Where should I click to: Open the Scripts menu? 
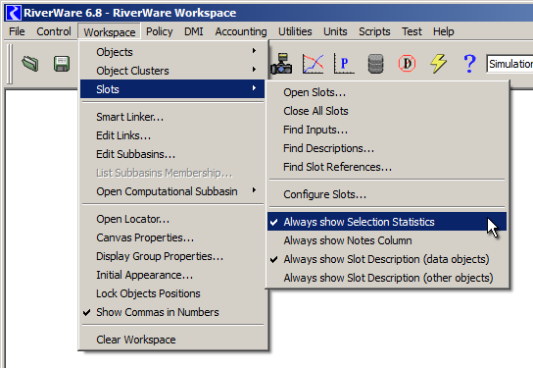click(374, 31)
